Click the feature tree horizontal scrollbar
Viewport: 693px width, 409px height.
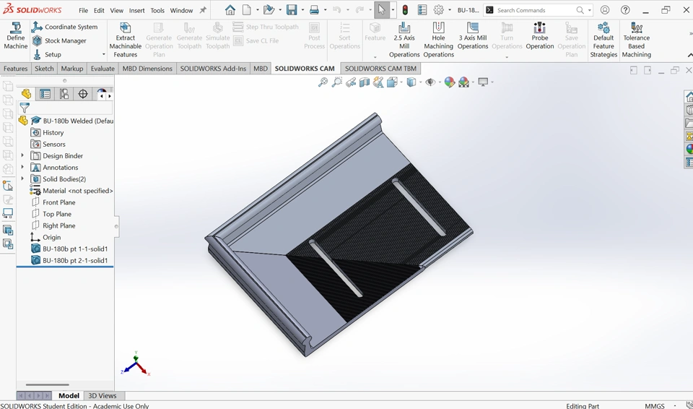48,384
